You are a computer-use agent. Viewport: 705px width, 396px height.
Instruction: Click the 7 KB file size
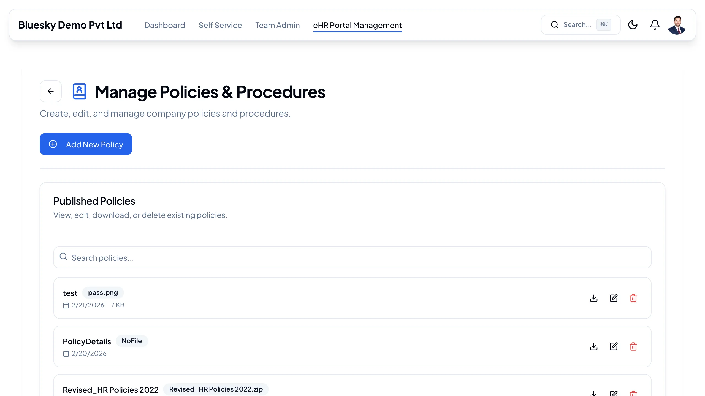118,305
